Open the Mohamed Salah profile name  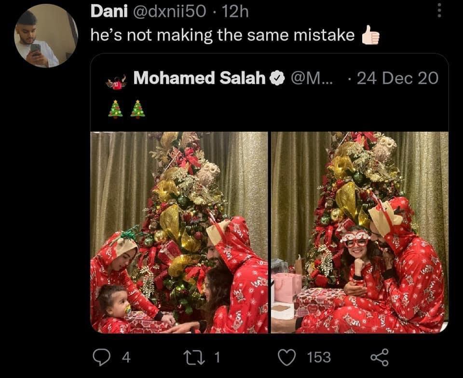click(x=199, y=78)
